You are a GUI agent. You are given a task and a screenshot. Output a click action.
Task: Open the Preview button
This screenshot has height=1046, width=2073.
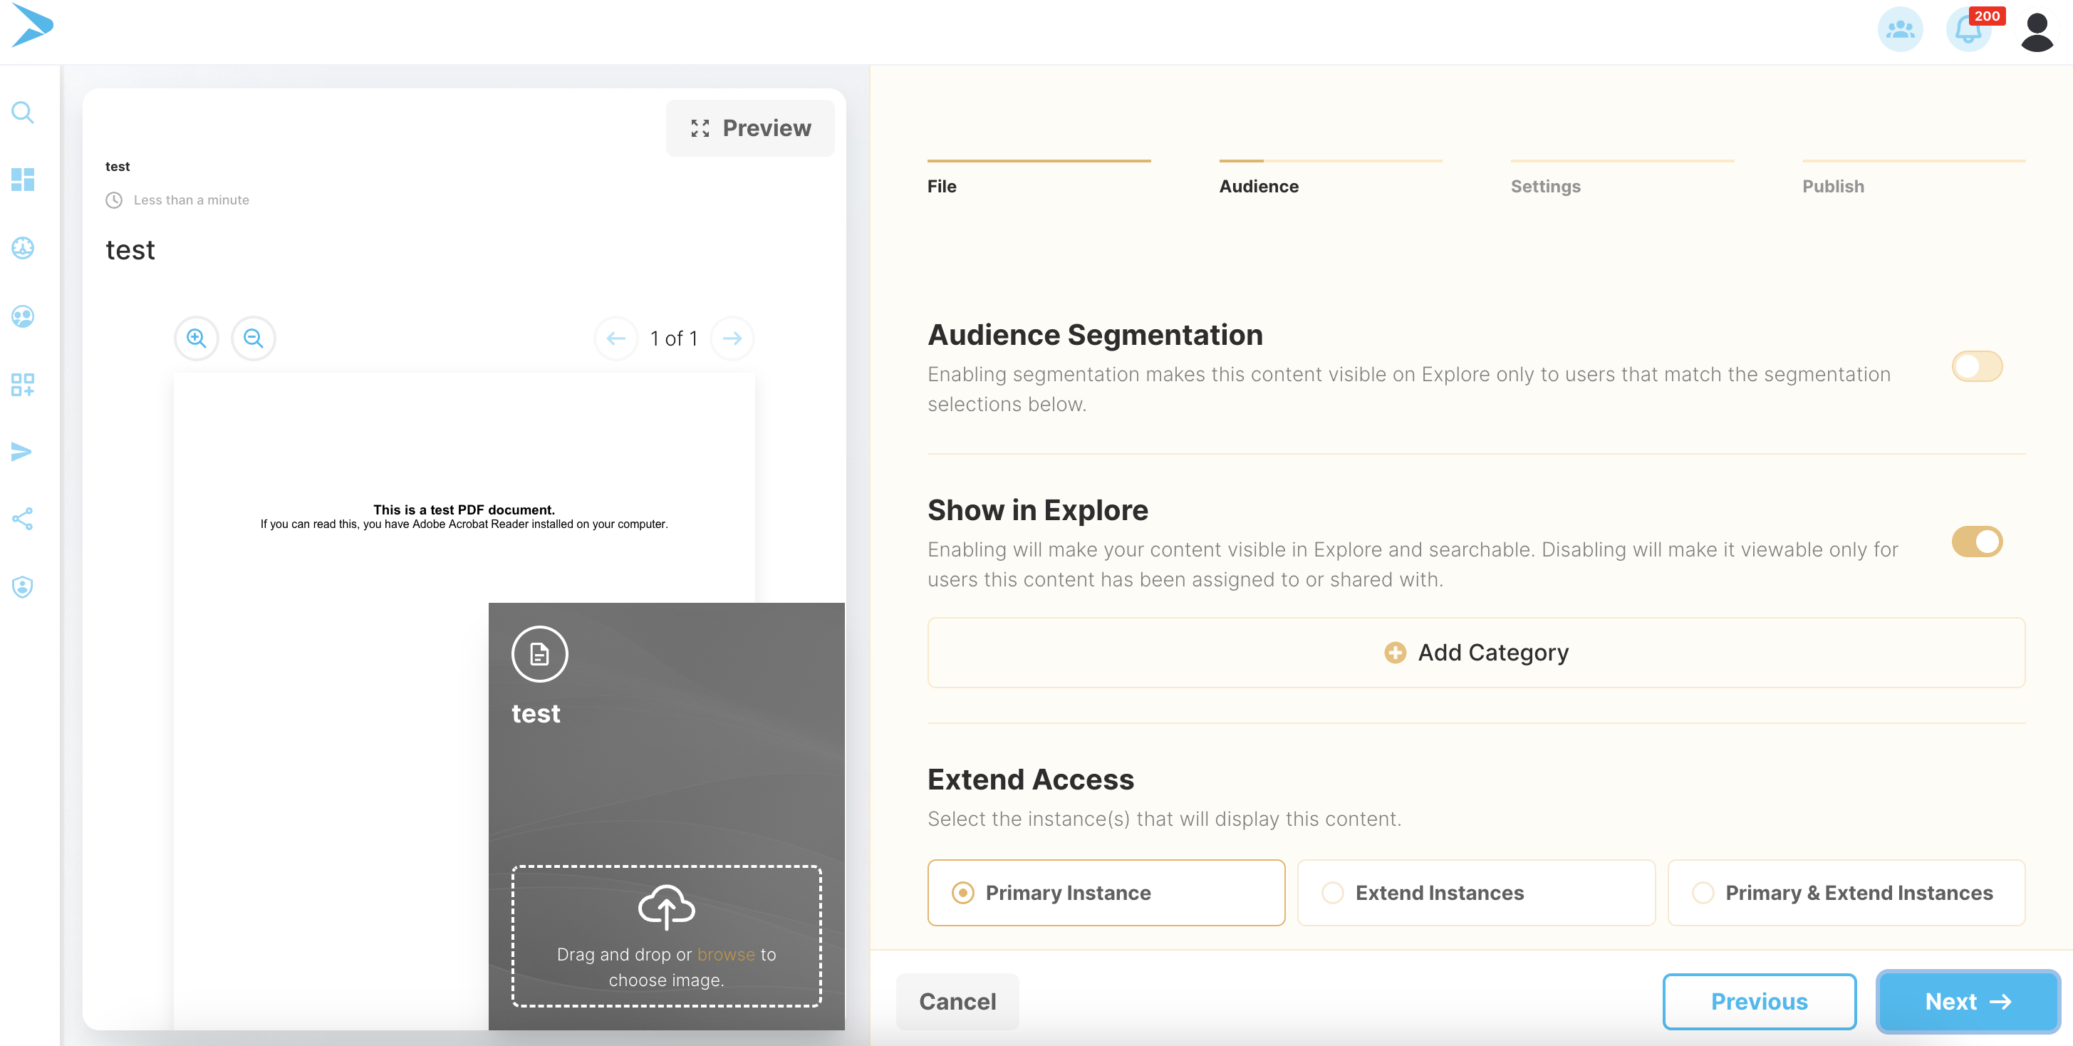coord(750,128)
